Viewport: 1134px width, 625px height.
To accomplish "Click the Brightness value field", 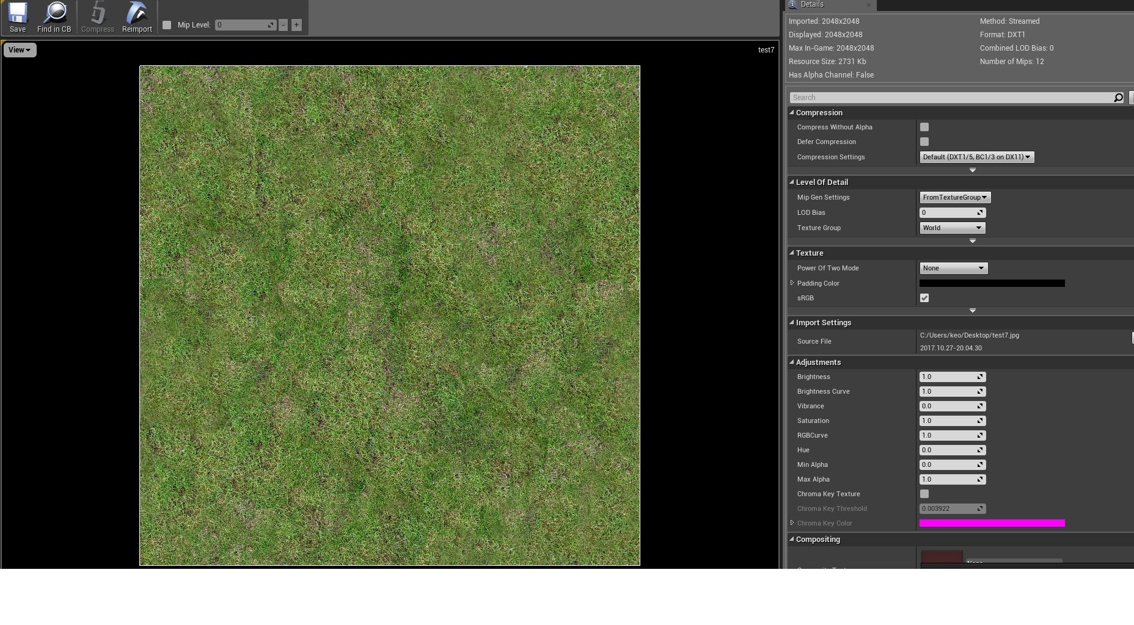I will [952, 377].
